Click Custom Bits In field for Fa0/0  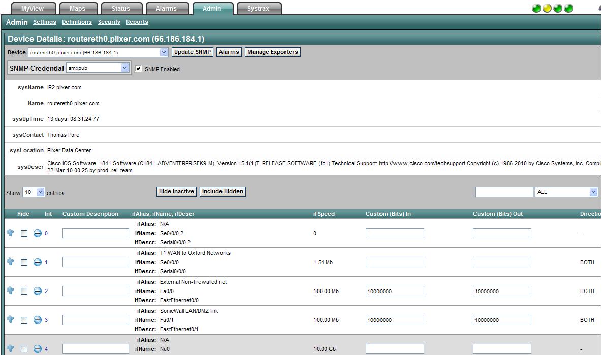[x=395, y=291]
